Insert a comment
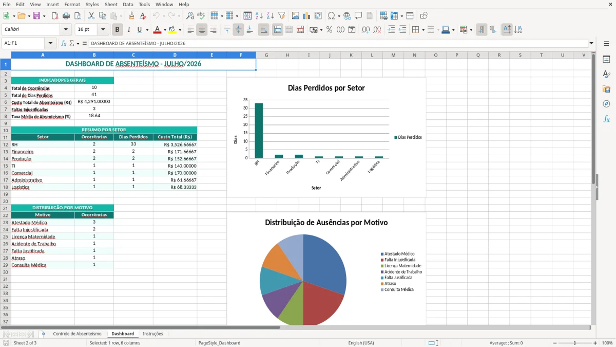616x347 pixels. tap(358, 16)
